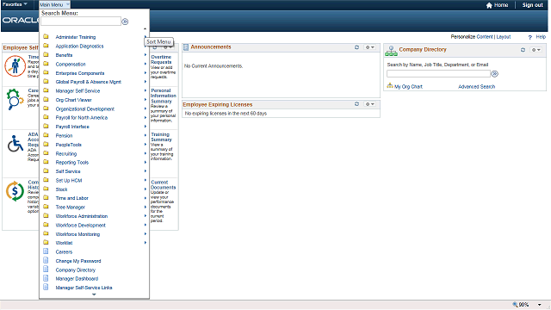The width and height of the screenshot is (551, 310).
Task: Expand the Workforce Administration submenu arrow
Action: point(145,216)
